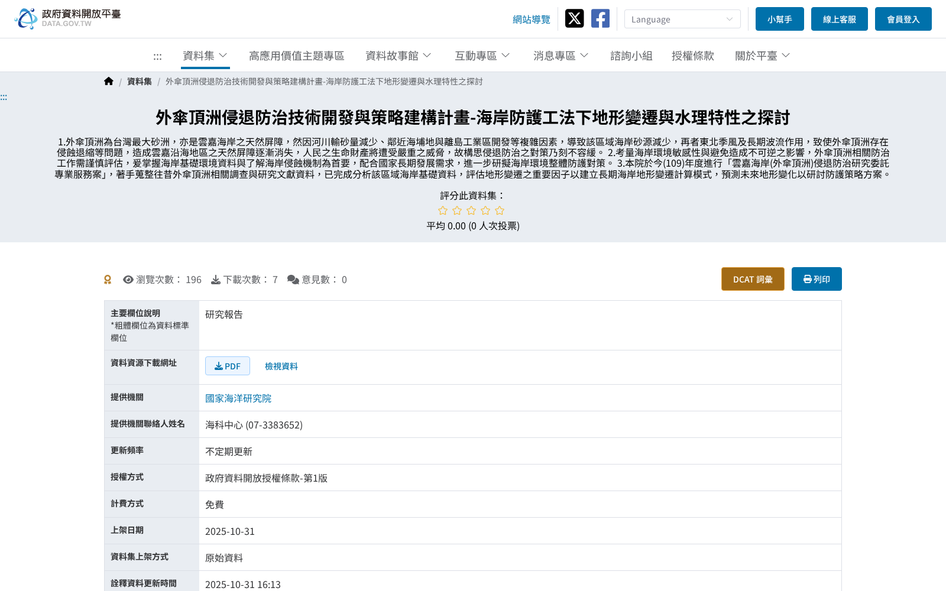Rate dataset with the third star

click(x=471, y=210)
